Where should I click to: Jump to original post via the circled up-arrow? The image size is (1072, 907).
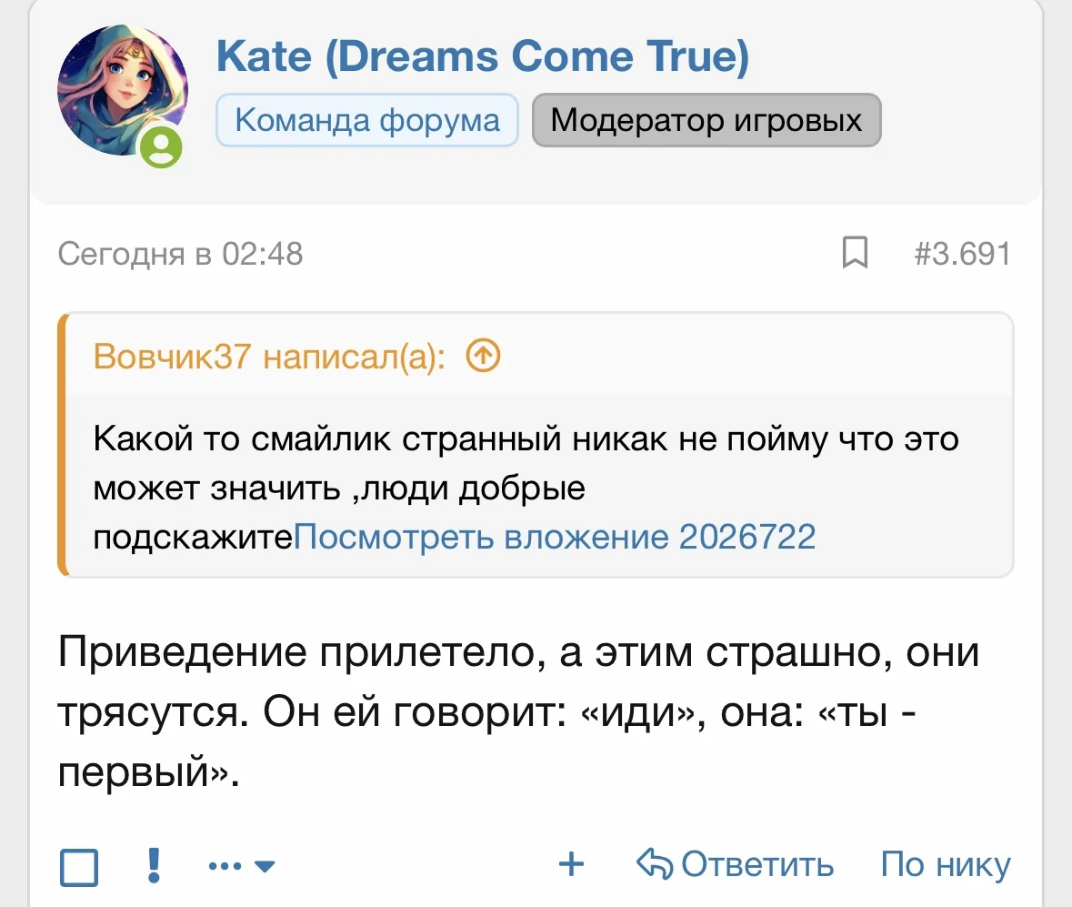(483, 358)
